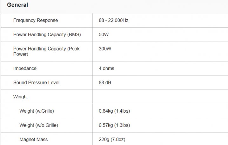Click the 300W peak power value
The width and height of the screenshot is (228, 145).
(x=105, y=49)
